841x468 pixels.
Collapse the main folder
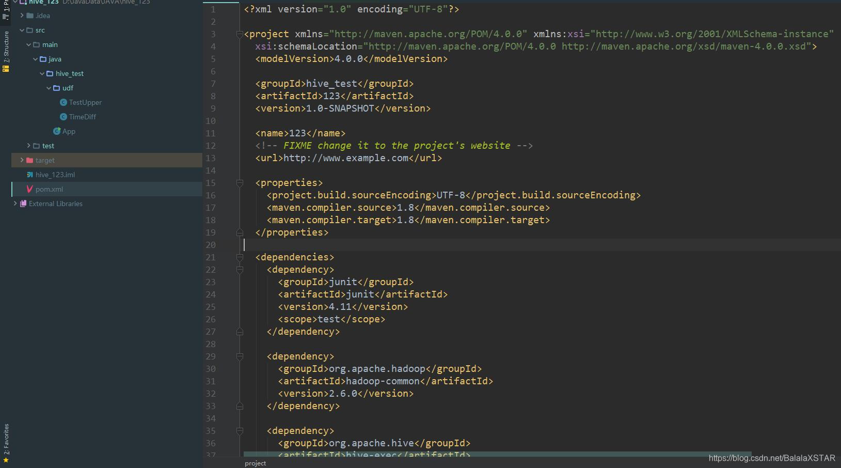tap(28, 44)
